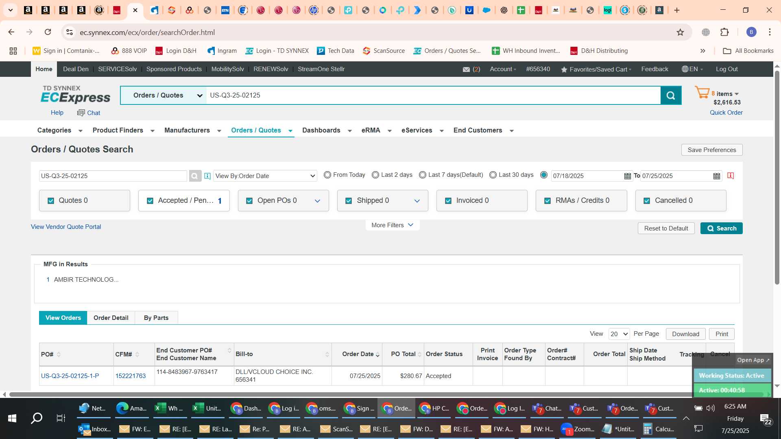This screenshot has height=439, width=781.
Task: Open Deal Den in the top menu
Action: [76, 69]
